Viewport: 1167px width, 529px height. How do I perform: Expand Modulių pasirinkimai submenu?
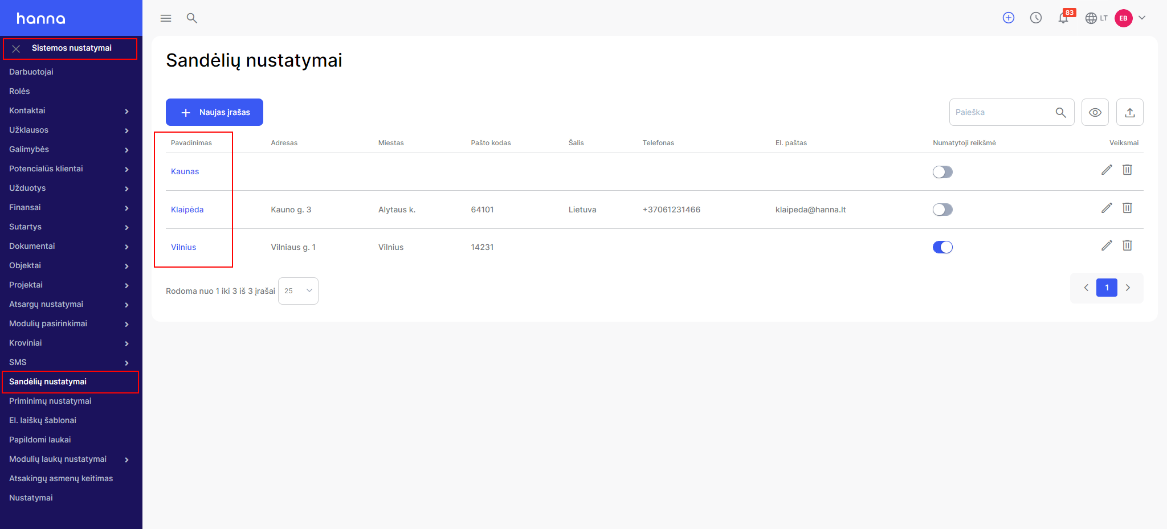coord(127,324)
